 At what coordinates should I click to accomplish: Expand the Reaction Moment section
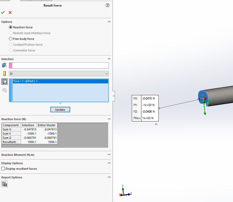(109, 155)
